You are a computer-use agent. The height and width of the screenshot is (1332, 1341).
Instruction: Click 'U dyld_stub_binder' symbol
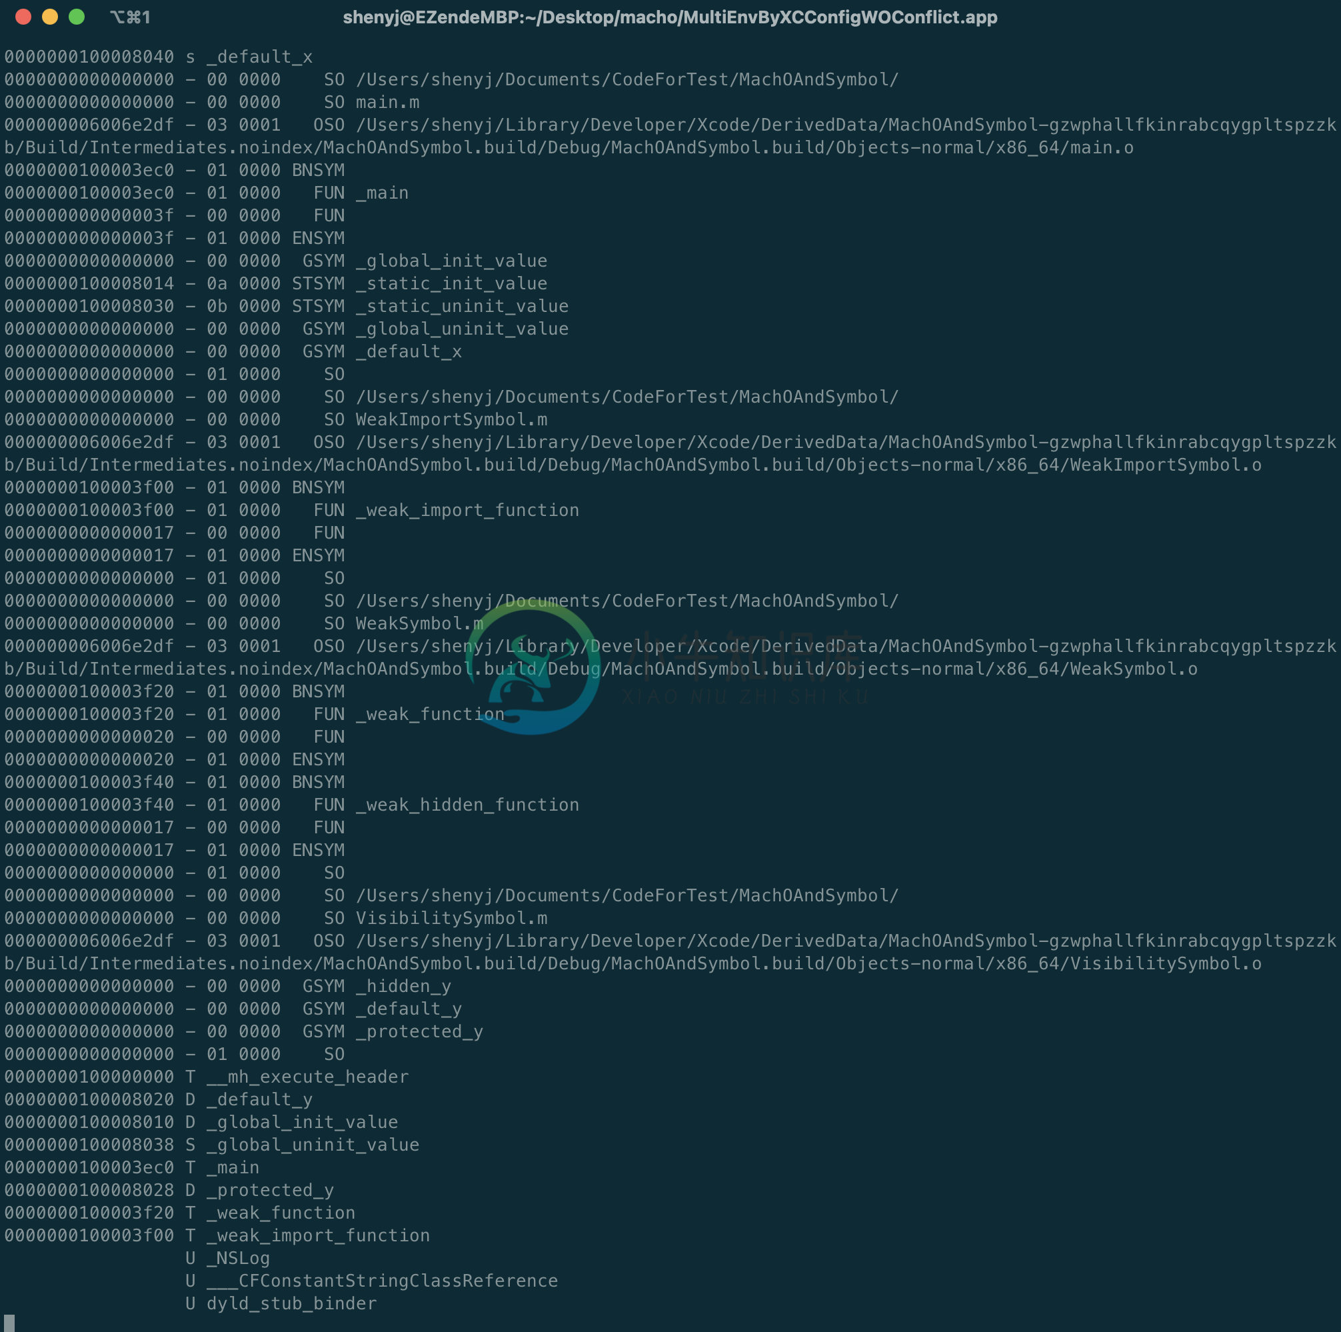[x=281, y=1303]
